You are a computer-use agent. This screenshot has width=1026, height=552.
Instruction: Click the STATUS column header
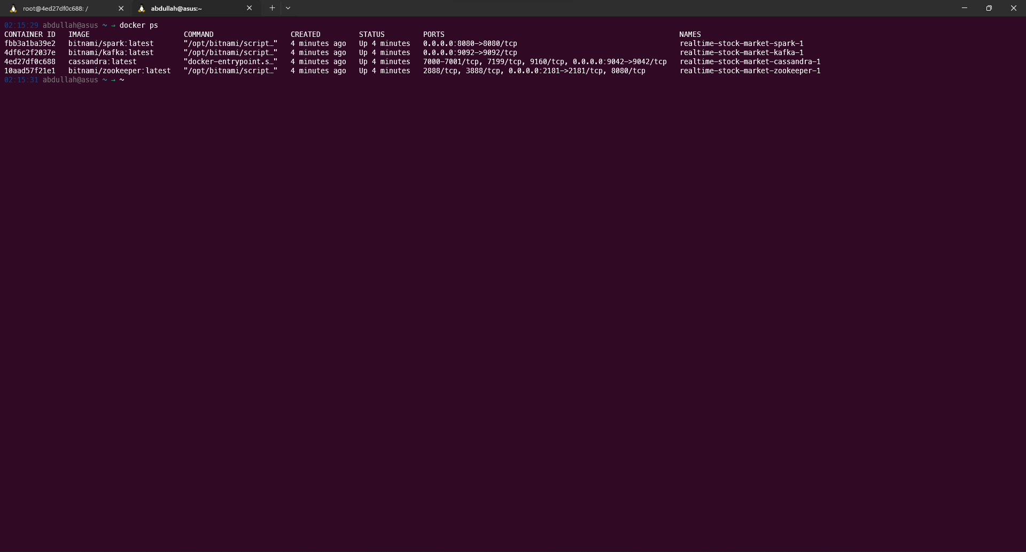[x=372, y=34]
